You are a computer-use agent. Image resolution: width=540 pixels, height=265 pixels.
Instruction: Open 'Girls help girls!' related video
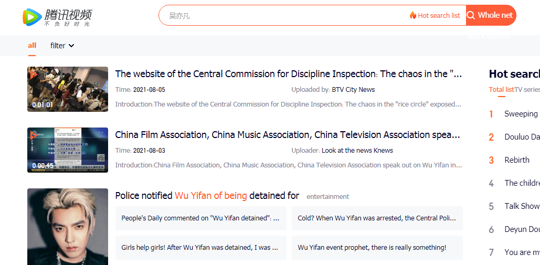[200, 248]
